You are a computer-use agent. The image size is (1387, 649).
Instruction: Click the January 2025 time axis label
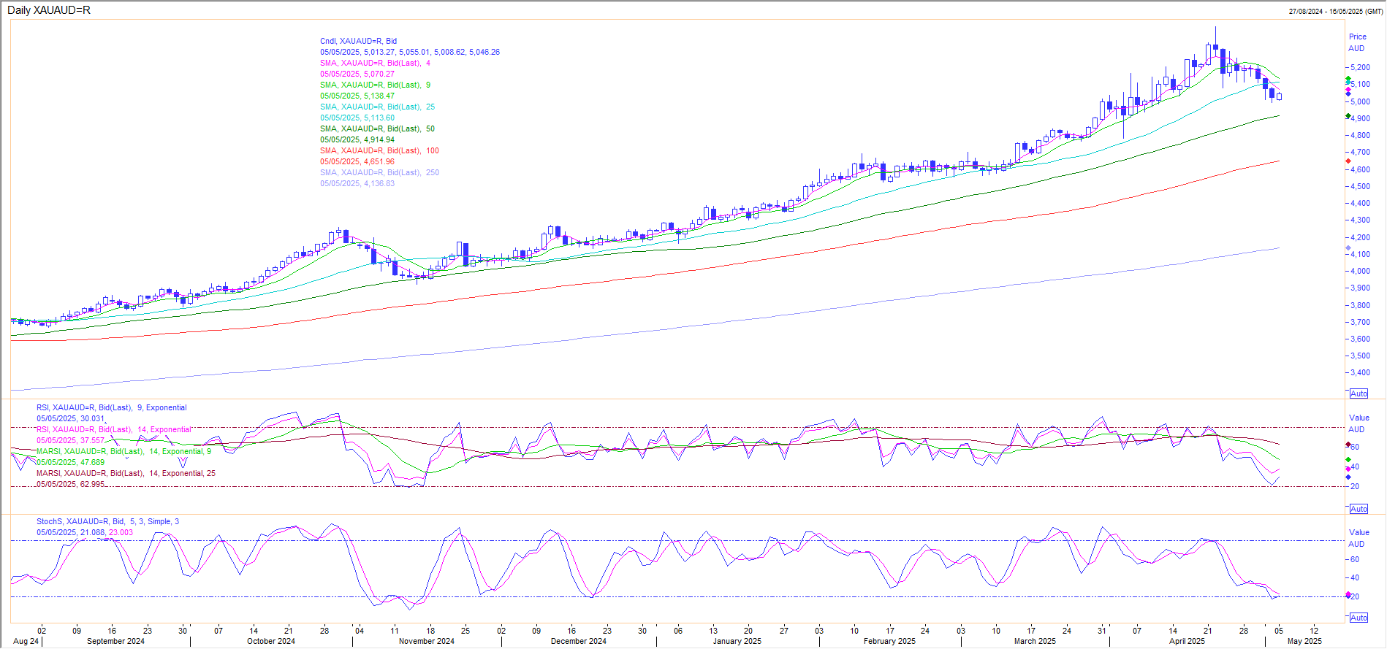pos(737,641)
